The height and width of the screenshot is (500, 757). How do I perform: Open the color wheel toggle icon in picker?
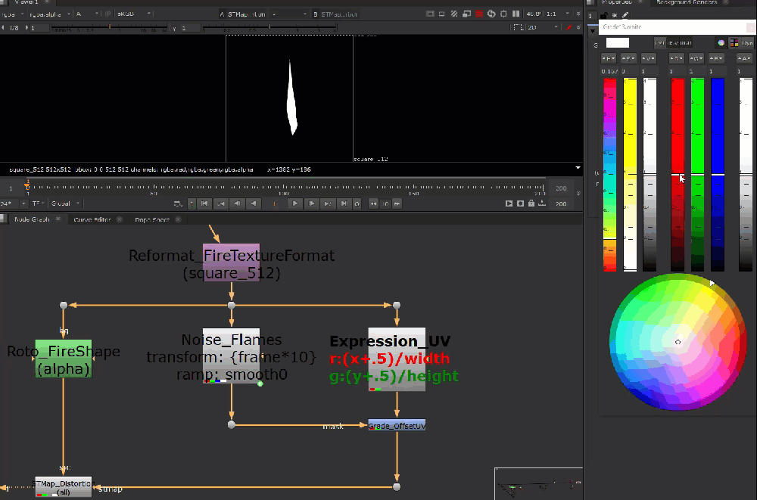(x=721, y=43)
